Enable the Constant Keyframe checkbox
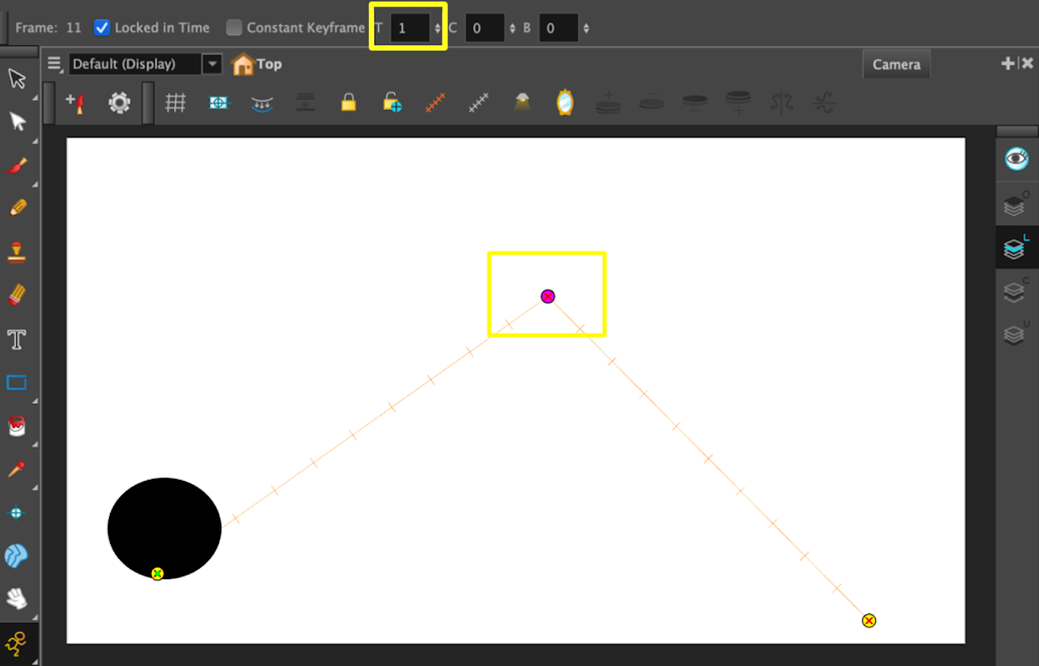The height and width of the screenshot is (666, 1039). (x=234, y=28)
